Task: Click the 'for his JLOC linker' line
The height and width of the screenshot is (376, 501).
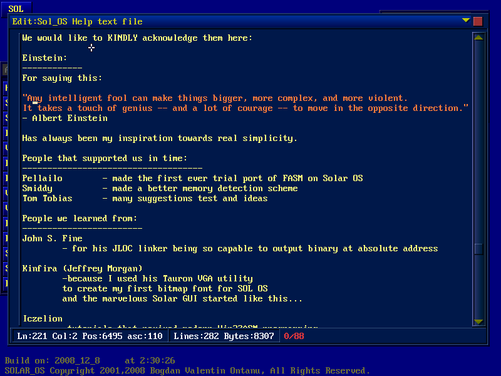Action: coord(250,249)
